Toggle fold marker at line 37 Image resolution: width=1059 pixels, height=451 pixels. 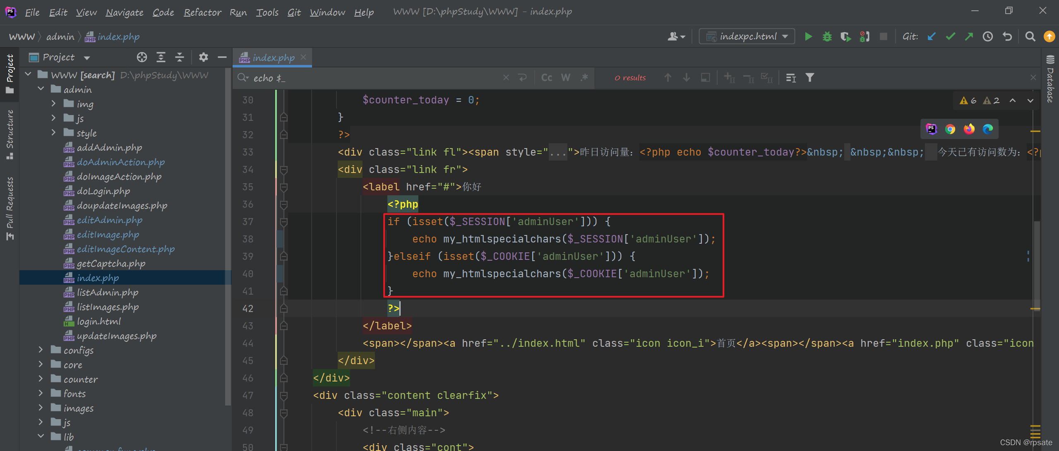[x=284, y=222]
